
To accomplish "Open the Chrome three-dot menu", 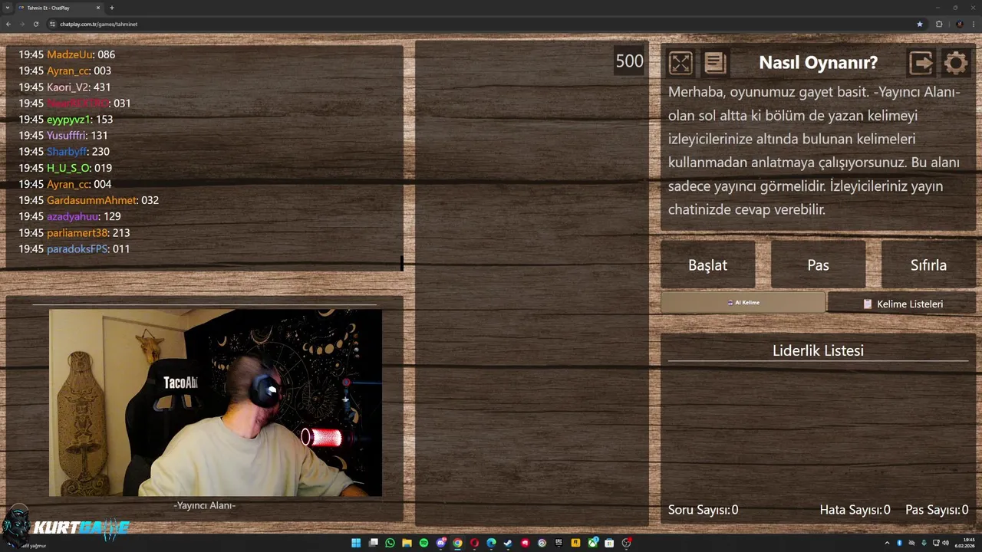I will (974, 24).
